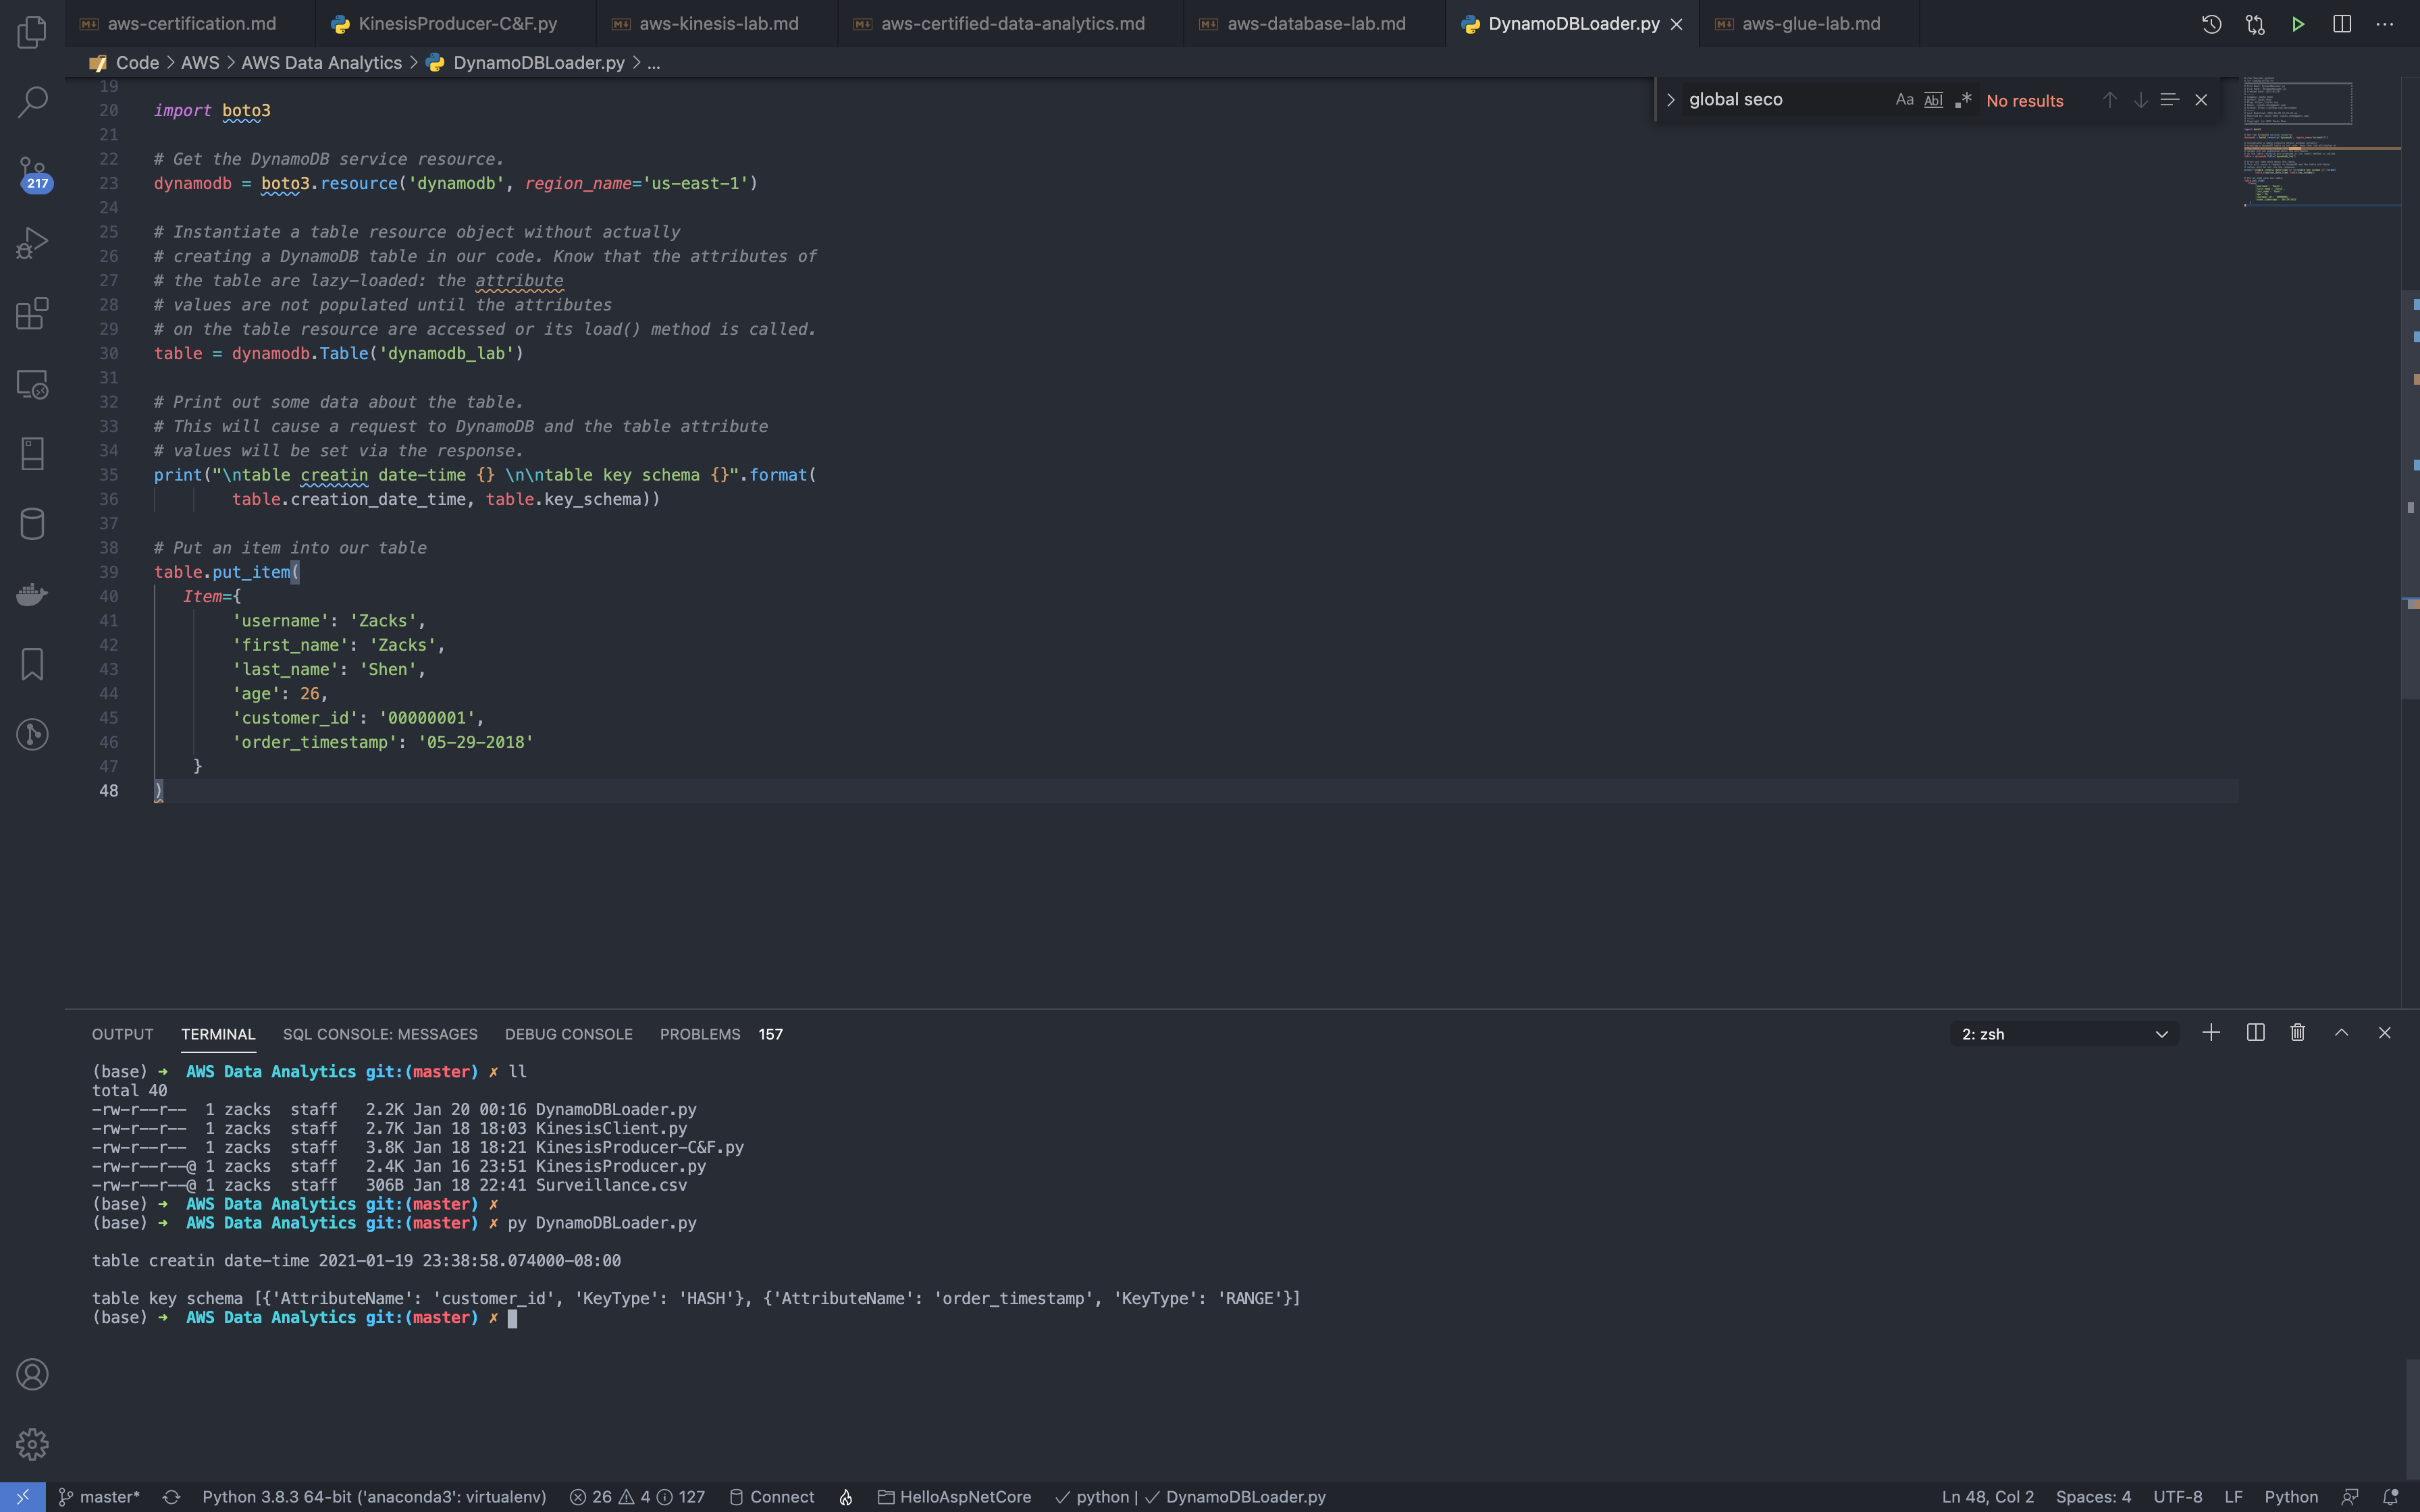Open the Docker sidebar panel
The width and height of the screenshot is (2420, 1512).
(32, 594)
